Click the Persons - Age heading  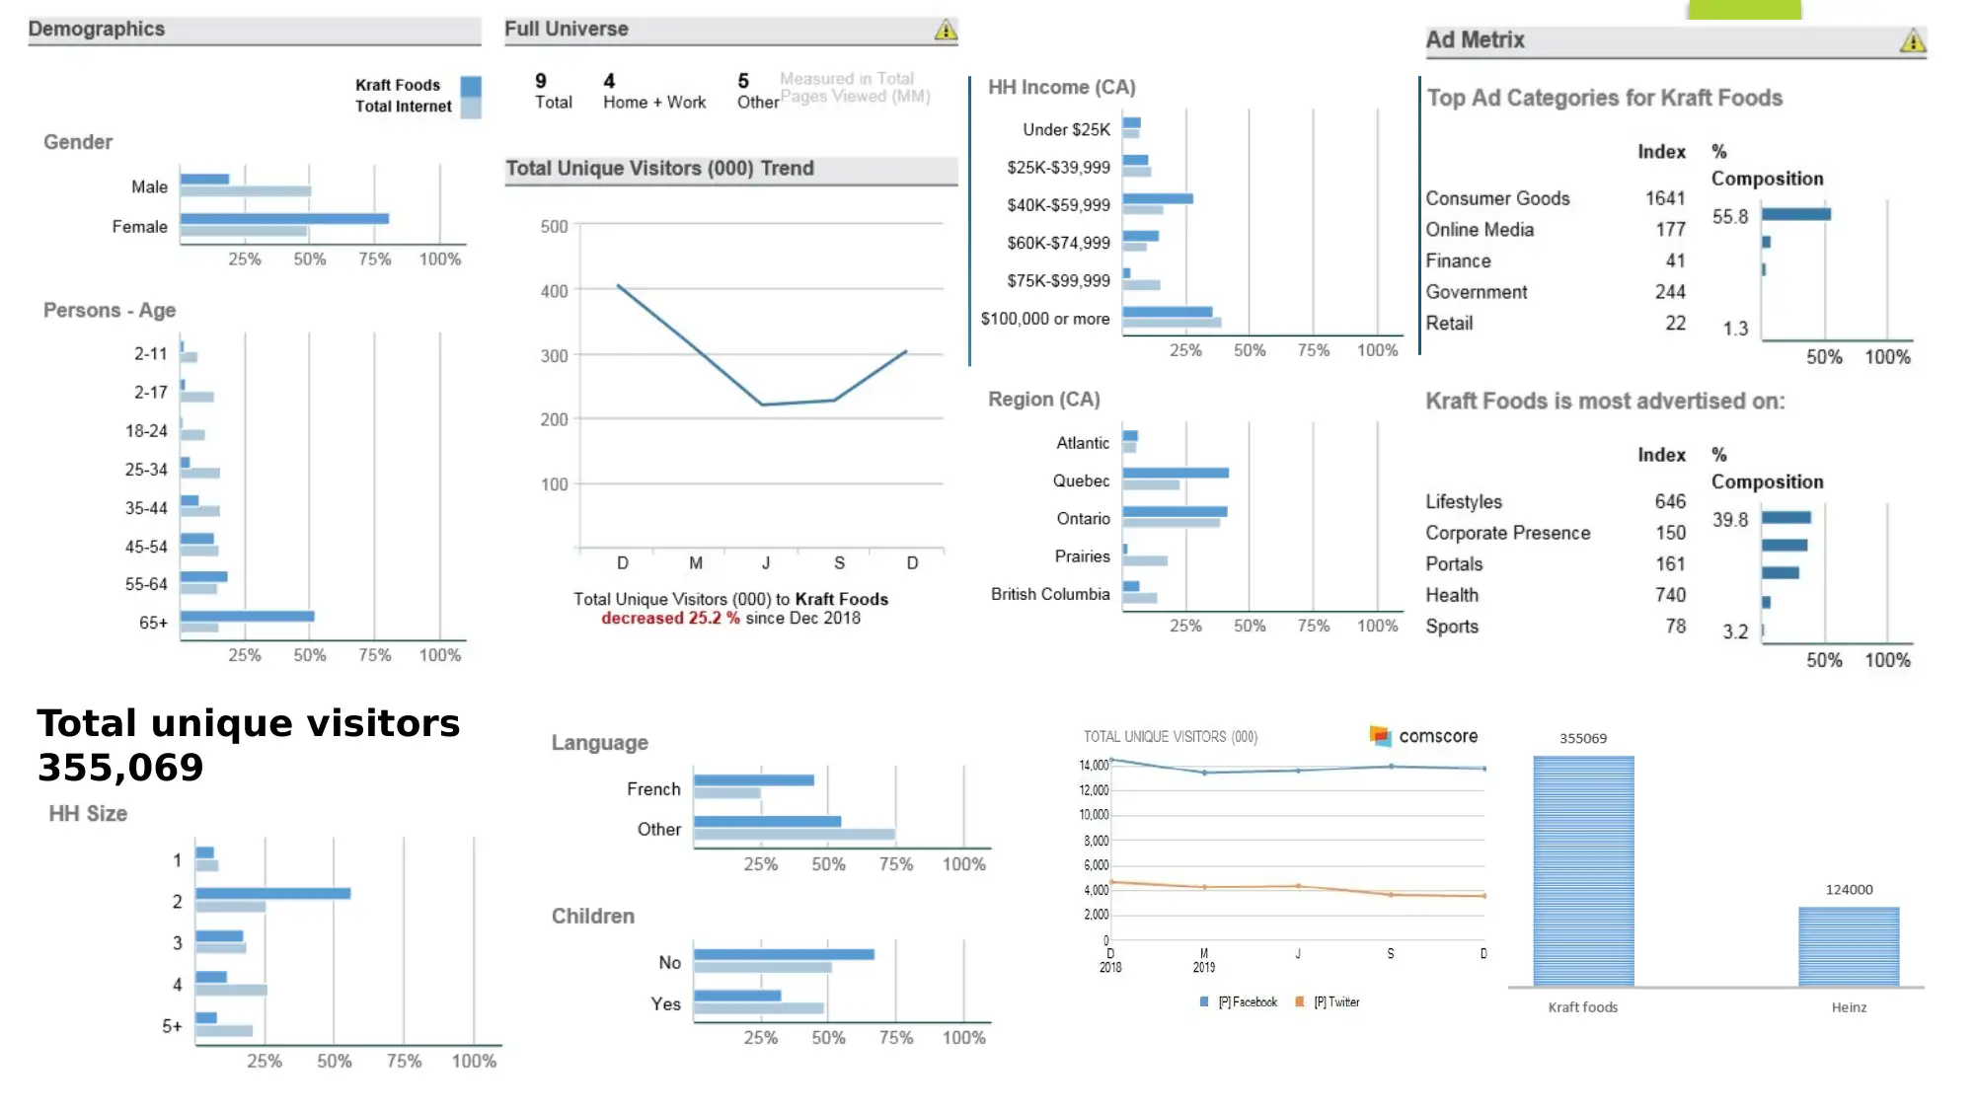click(110, 311)
